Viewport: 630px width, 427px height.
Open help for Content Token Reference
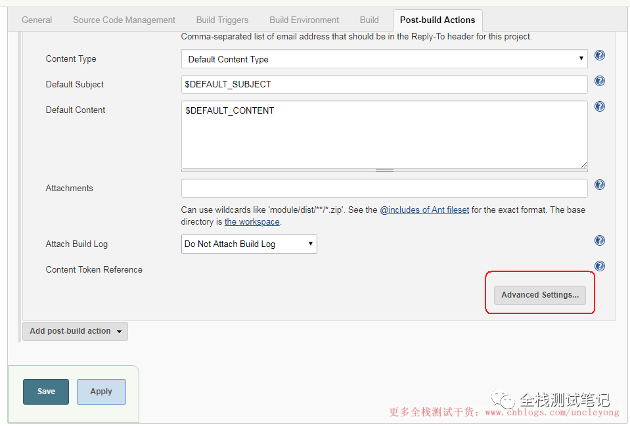tap(600, 266)
